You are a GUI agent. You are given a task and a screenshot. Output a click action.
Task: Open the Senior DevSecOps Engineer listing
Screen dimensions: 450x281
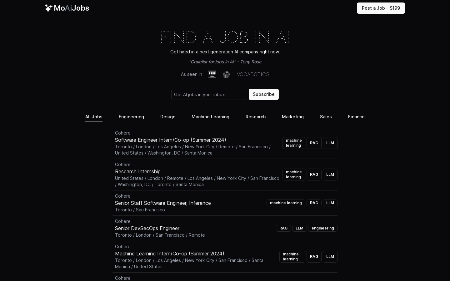pyautogui.click(x=147, y=228)
